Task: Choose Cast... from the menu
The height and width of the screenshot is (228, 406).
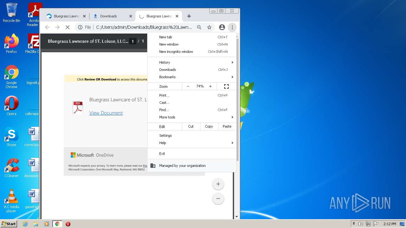Action: (x=192, y=103)
